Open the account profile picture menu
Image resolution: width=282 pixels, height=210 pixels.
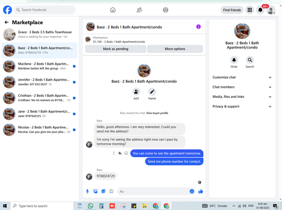(x=271, y=10)
